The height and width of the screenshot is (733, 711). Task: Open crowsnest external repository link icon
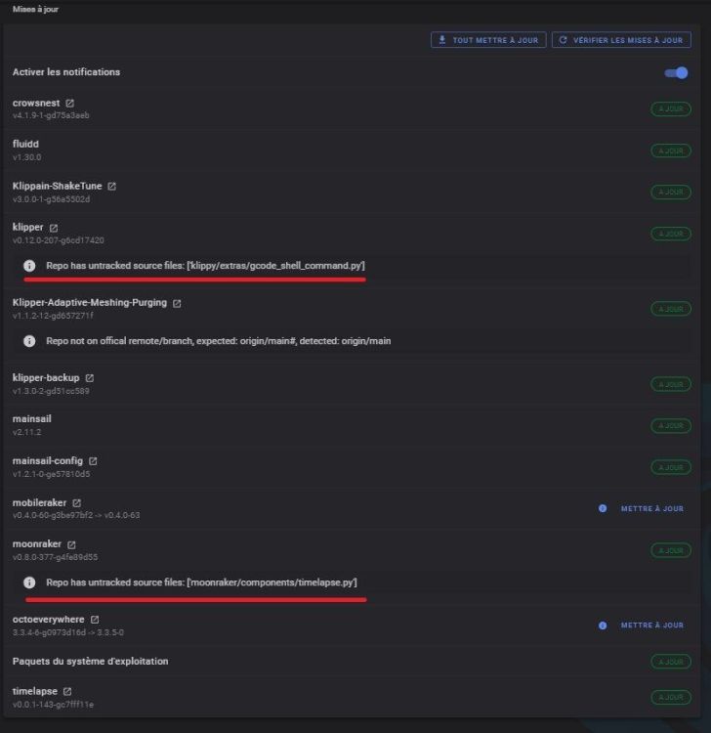pyautogui.click(x=70, y=103)
